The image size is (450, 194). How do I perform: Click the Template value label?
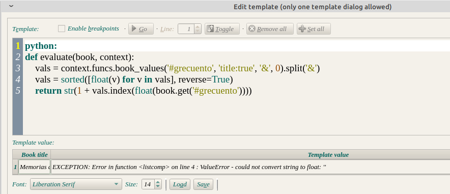[x=33, y=143]
